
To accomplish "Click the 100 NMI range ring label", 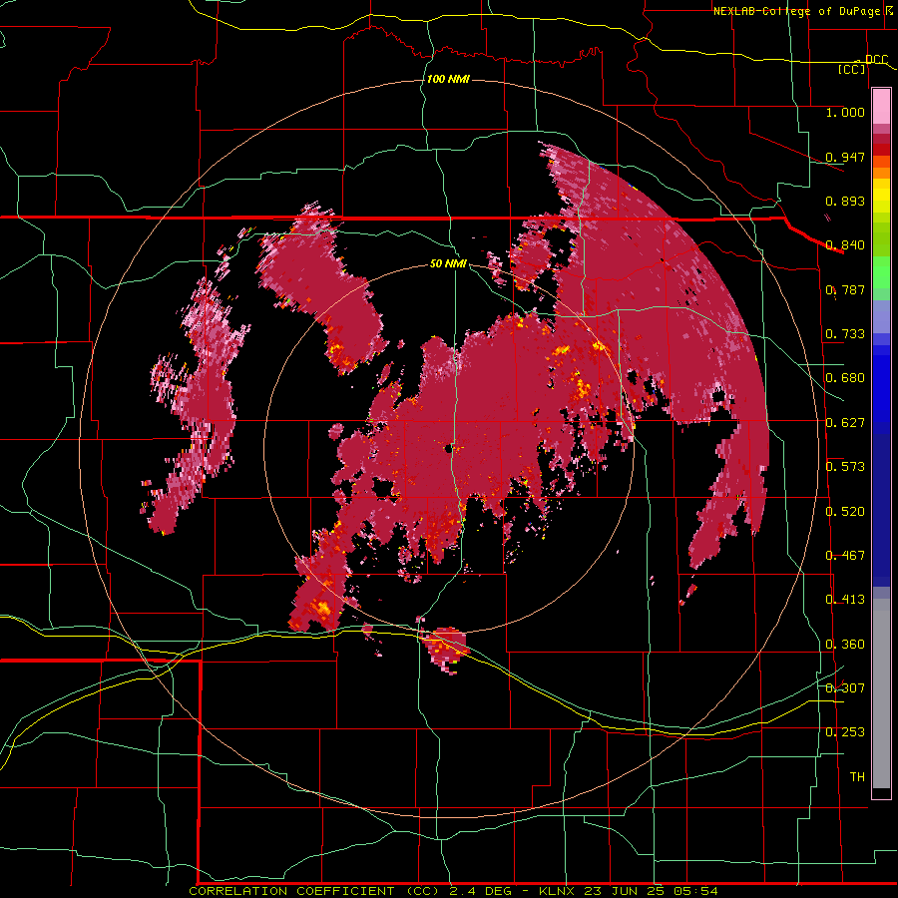I will [x=448, y=79].
